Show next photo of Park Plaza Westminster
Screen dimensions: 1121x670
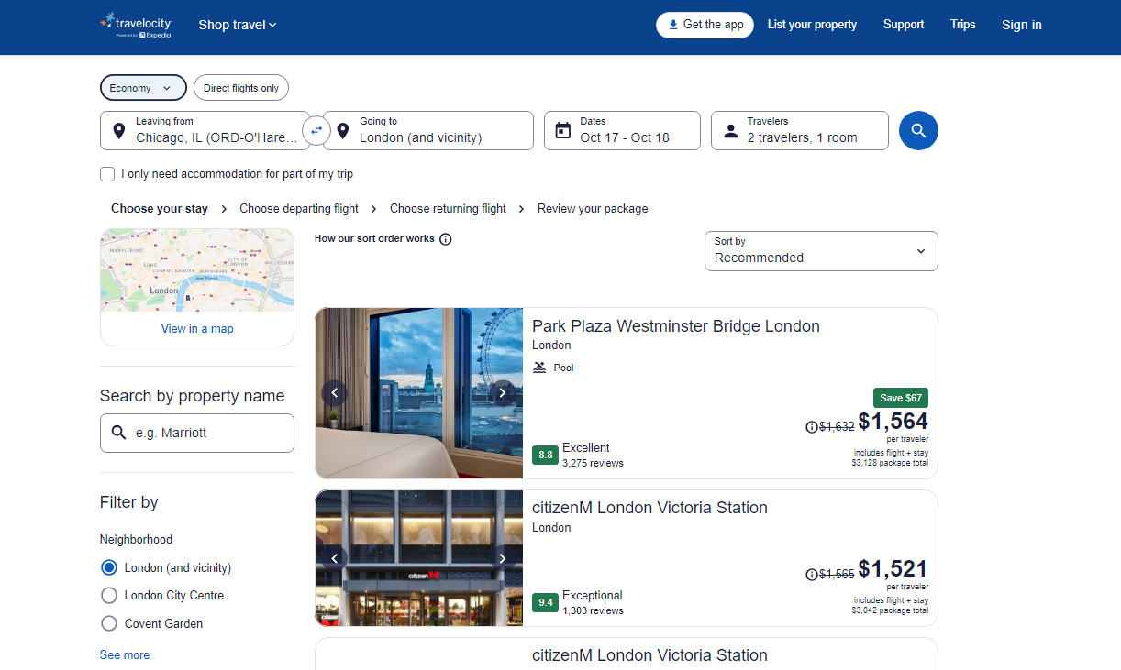pyautogui.click(x=503, y=393)
